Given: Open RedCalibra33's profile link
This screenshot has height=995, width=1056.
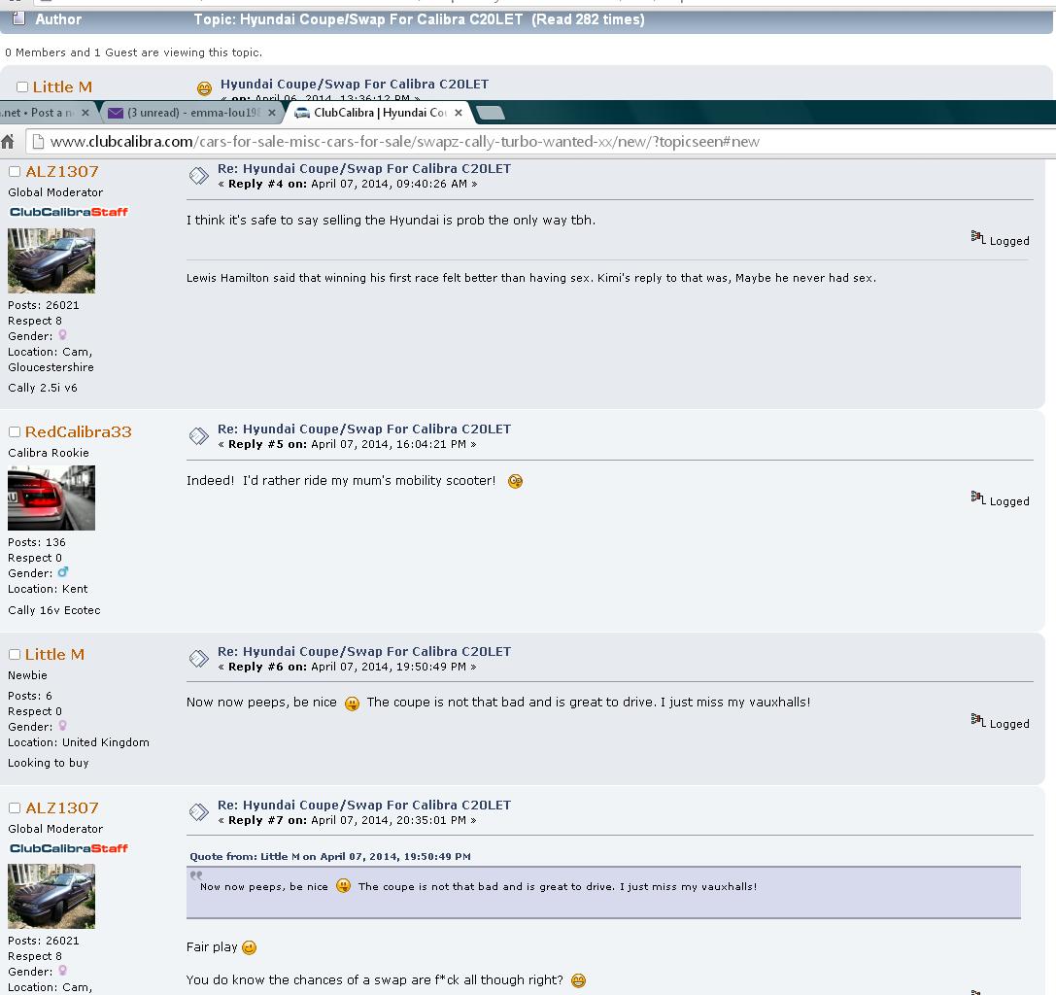Looking at the screenshot, I should tap(78, 432).
